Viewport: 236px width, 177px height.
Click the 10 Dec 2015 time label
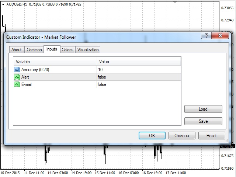(x=10, y=173)
